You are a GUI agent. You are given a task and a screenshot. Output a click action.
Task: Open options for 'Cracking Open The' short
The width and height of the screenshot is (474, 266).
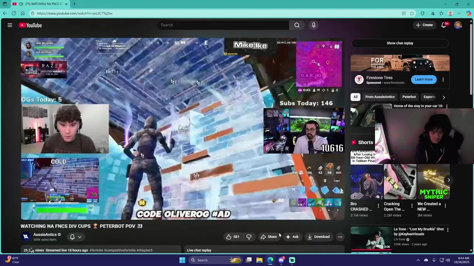point(412,206)
